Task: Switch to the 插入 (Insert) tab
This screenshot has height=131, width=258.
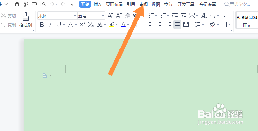Action: [98, 4]
